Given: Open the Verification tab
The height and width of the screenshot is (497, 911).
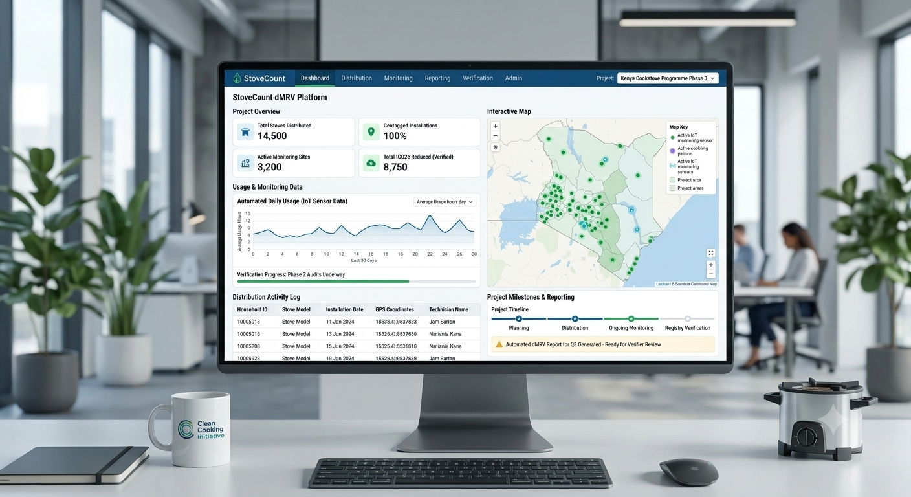Looking at the screenshot, I should click(477, 78).
